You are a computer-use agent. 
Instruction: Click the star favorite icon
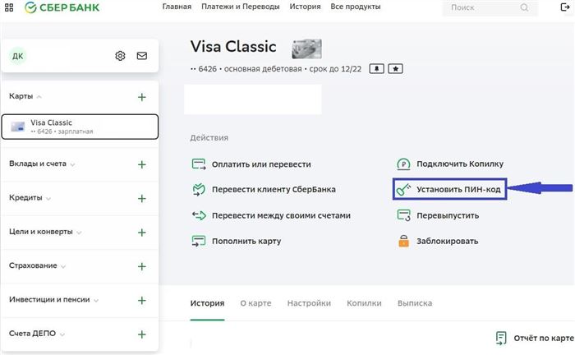point(395,68)
